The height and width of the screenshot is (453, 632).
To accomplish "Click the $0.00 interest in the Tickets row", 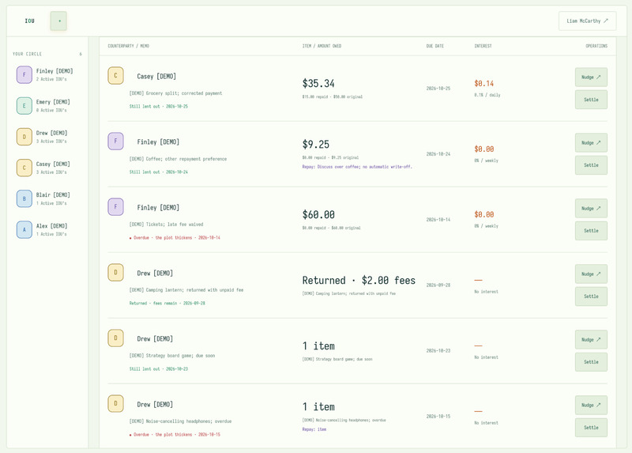I will tap(484, 214).
